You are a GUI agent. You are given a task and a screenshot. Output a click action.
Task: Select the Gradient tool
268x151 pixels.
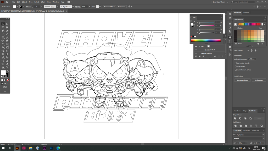coord(7,54)
